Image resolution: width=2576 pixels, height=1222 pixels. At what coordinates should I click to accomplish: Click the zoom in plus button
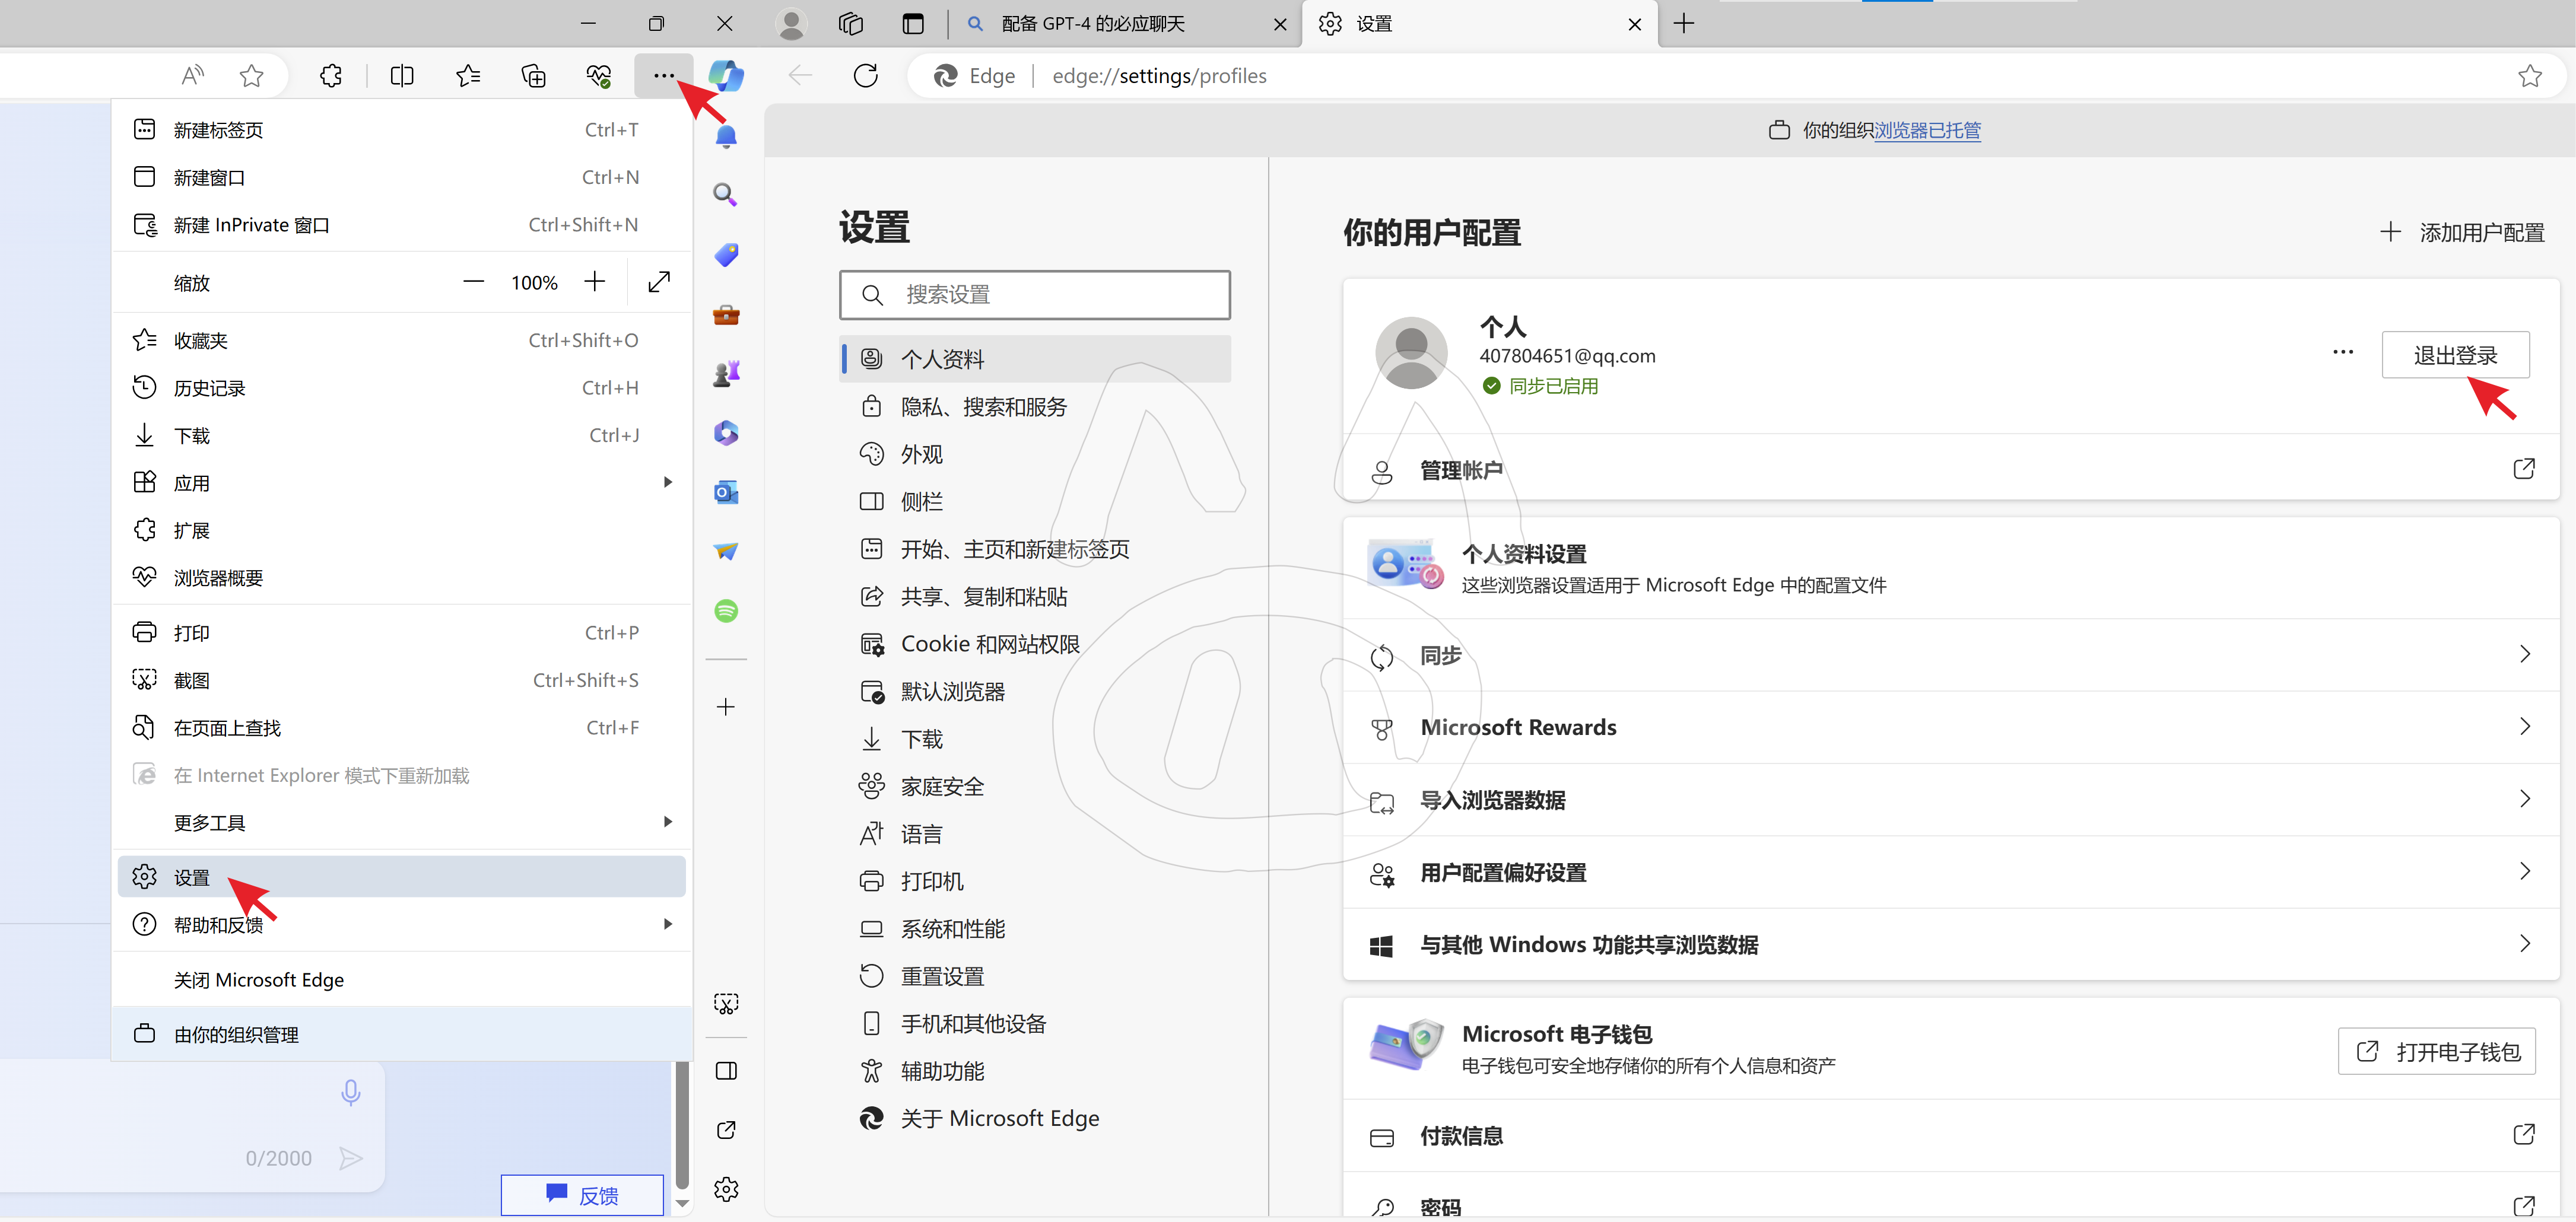[595, 282]
